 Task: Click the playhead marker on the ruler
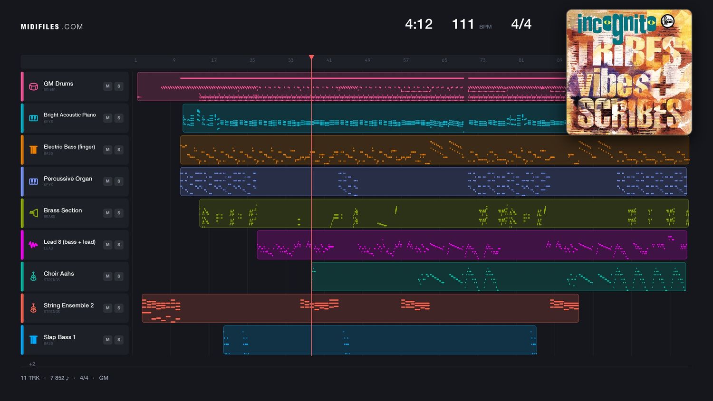point(311,57)
